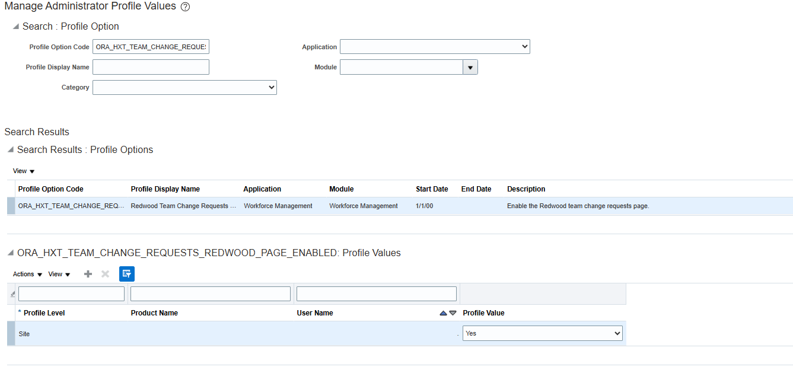
Task: Sort User Name column ascending
Action: 443,313
